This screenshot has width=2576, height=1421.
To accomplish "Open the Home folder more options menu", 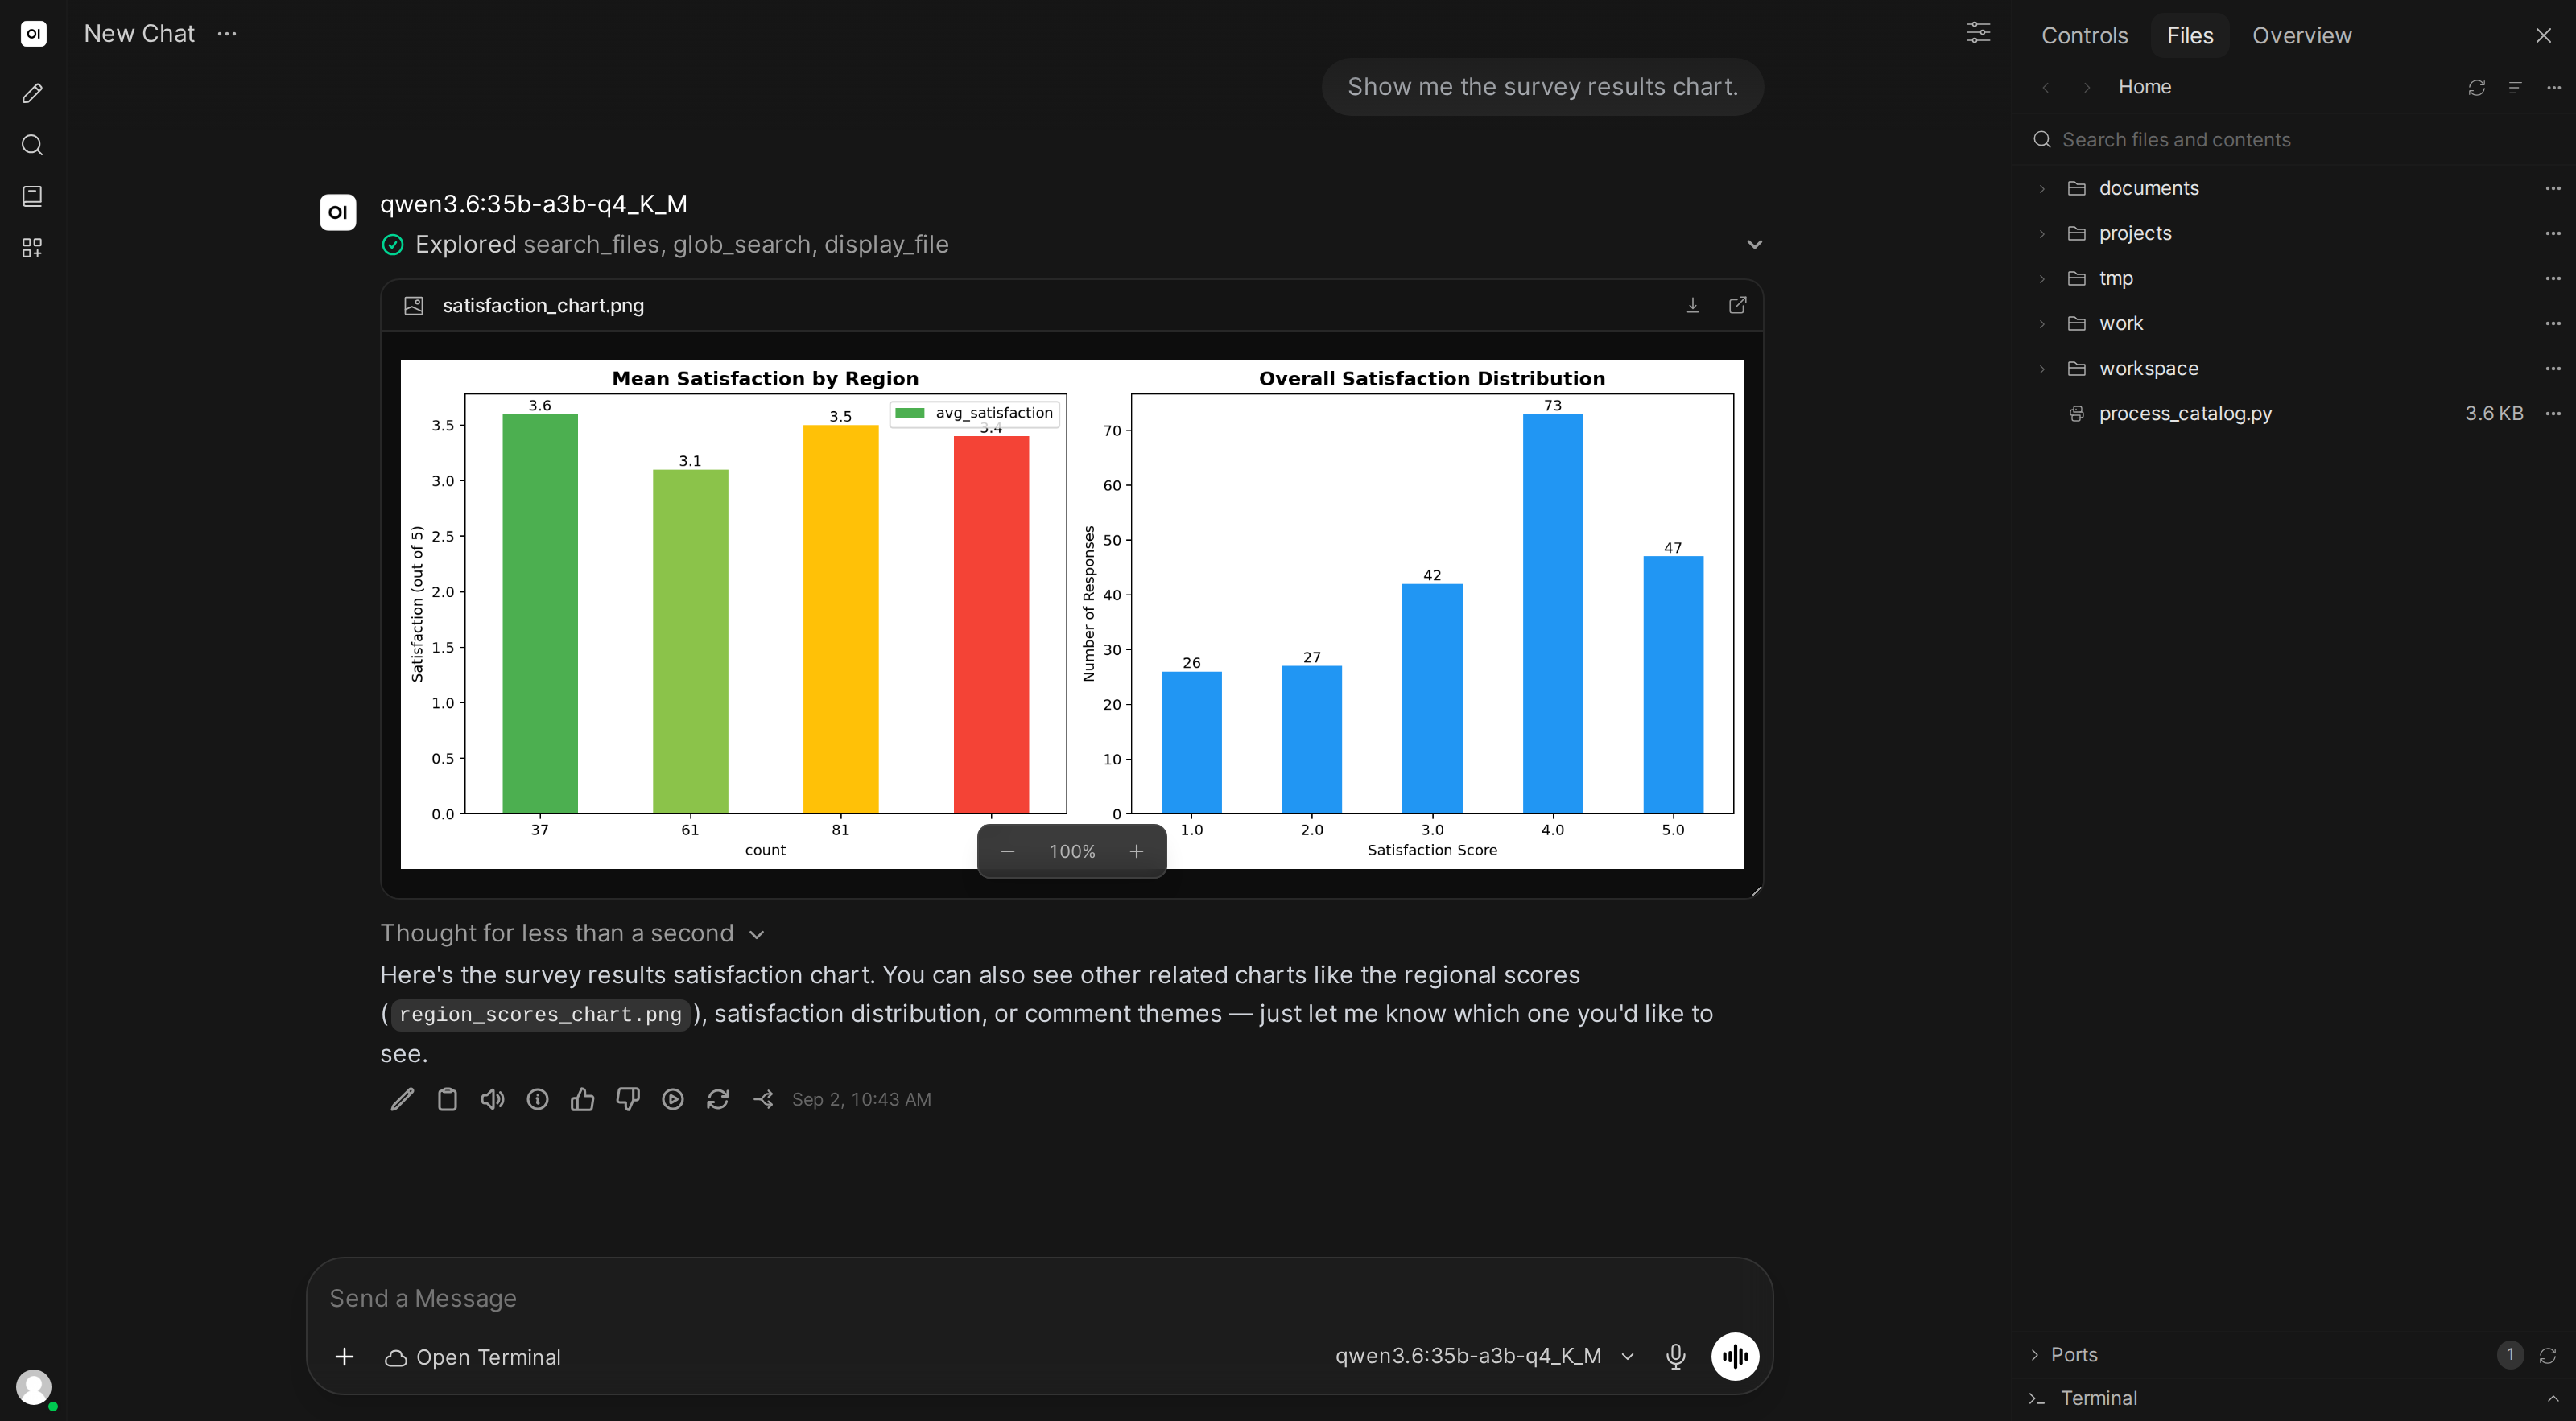I will click(2553, 88).
